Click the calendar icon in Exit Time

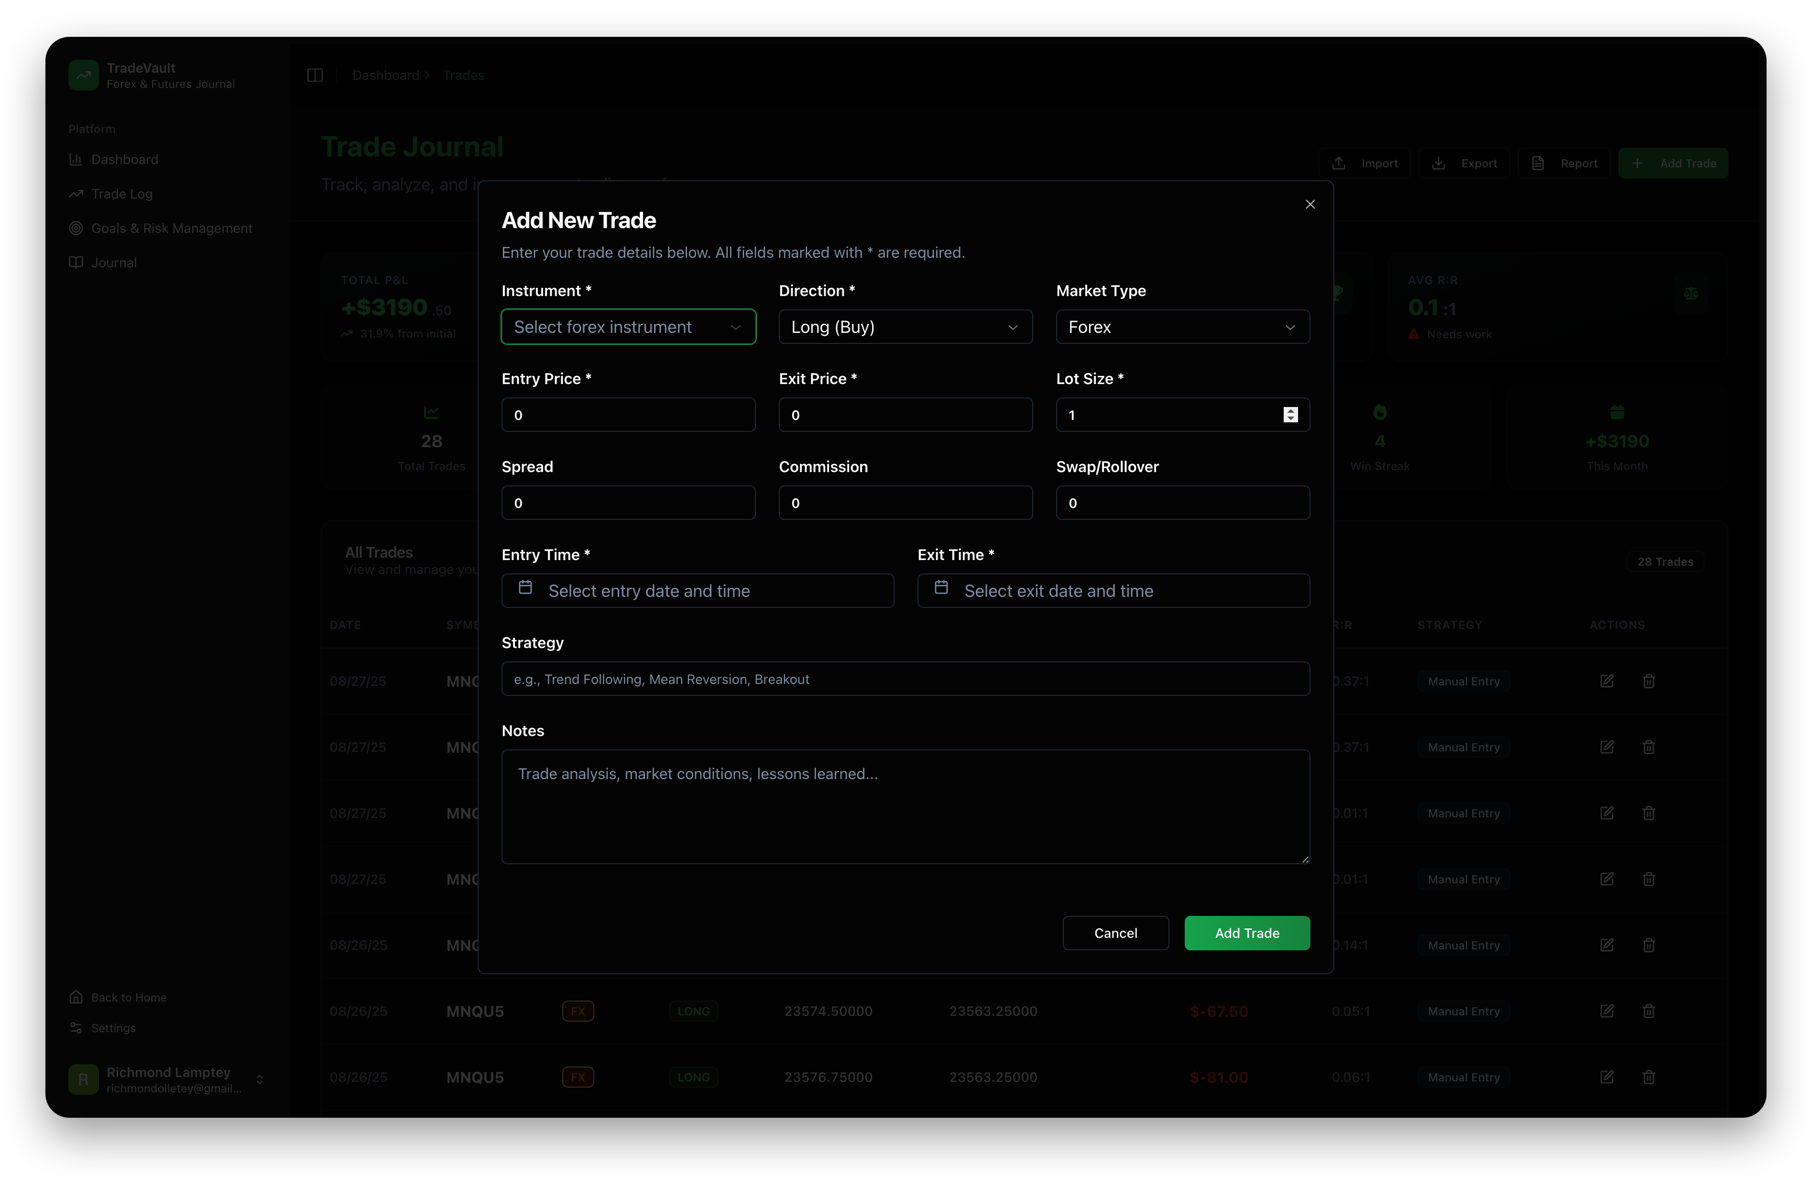pos(941,587)
